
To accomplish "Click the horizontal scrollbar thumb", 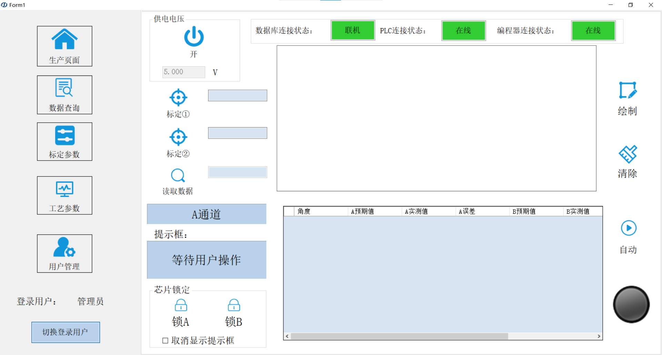I will pyautogui.click(x=399, y=336).
